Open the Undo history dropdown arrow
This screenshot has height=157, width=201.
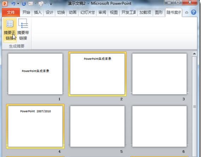click(x=18, y=4)
